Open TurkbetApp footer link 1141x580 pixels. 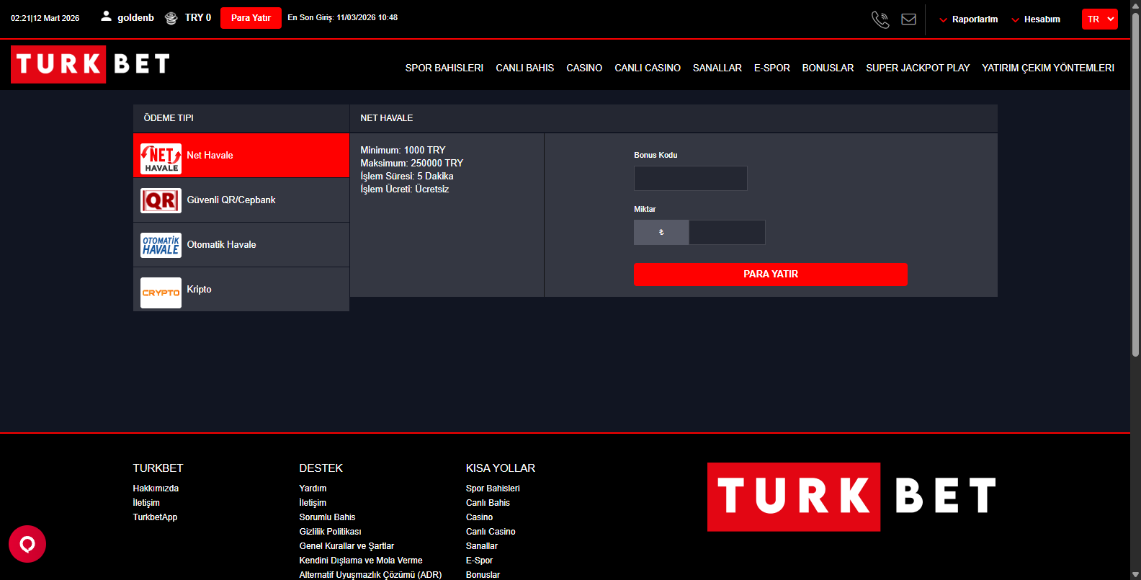[x=155, y=517]
